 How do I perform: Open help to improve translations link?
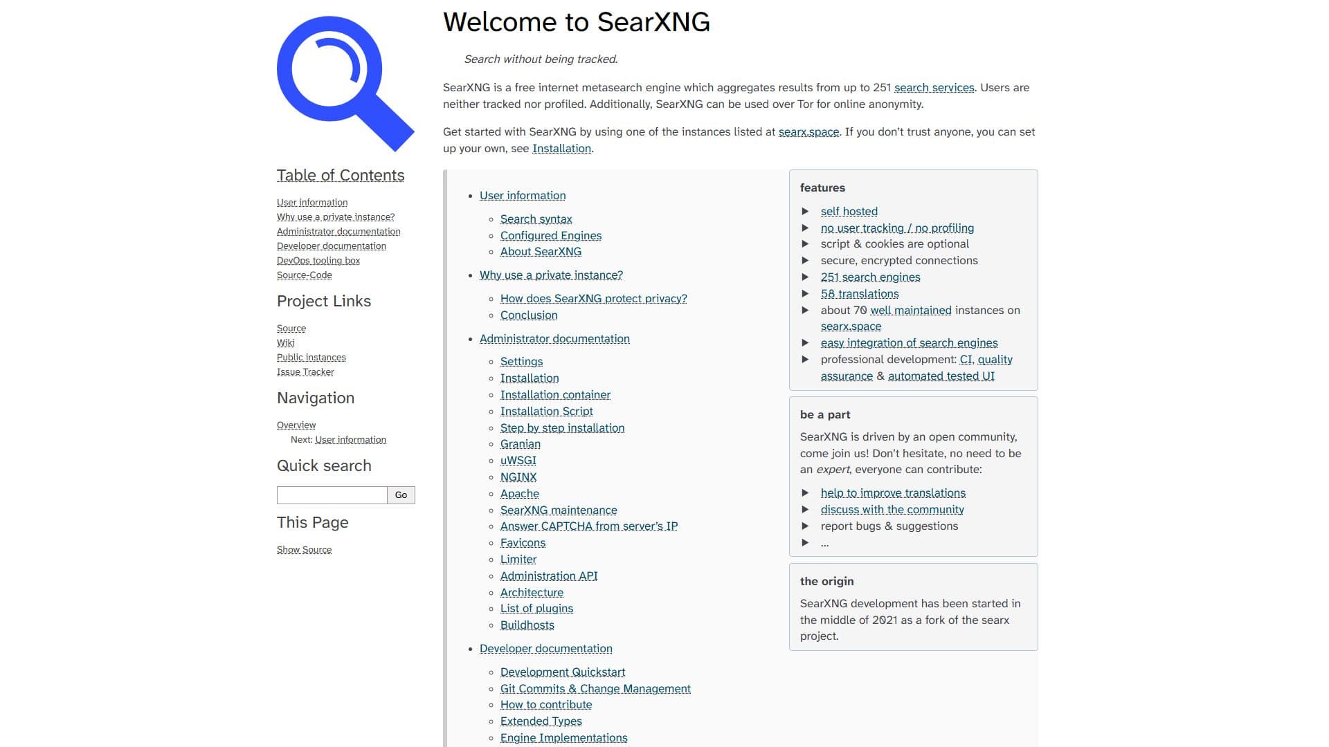893,493
